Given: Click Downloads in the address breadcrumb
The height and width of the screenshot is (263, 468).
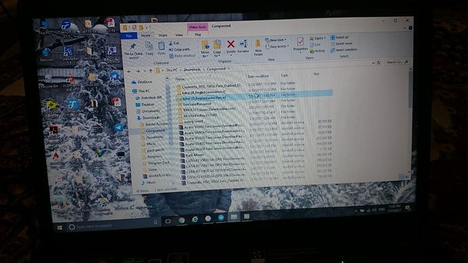Looking at the screenshot, I should click(192, 69).
